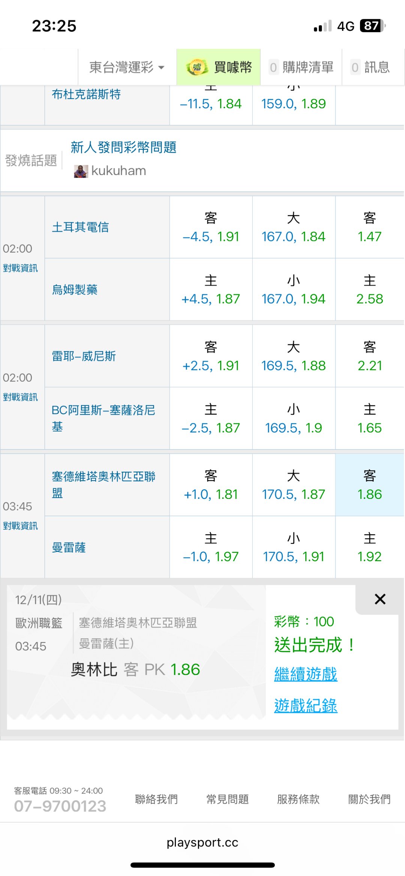Tap the playsport.cc address bar
The height and width of the screenshot is (876, 405).
coord(202,842)
